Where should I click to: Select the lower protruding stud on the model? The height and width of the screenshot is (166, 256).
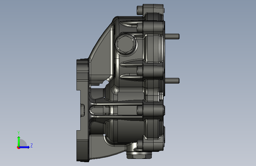[172, 81]
